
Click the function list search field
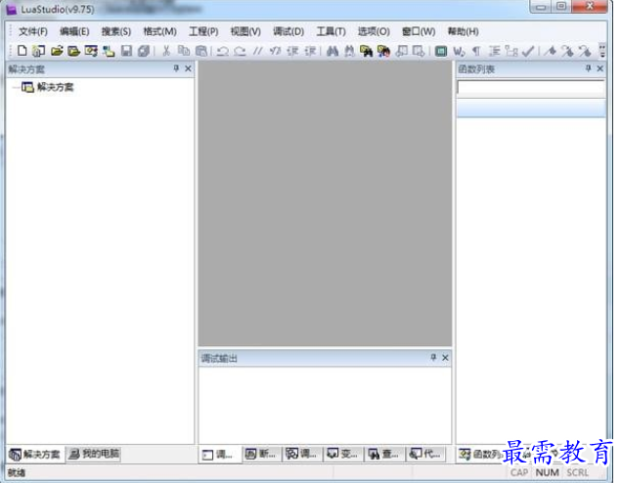[x=531, y=87]
